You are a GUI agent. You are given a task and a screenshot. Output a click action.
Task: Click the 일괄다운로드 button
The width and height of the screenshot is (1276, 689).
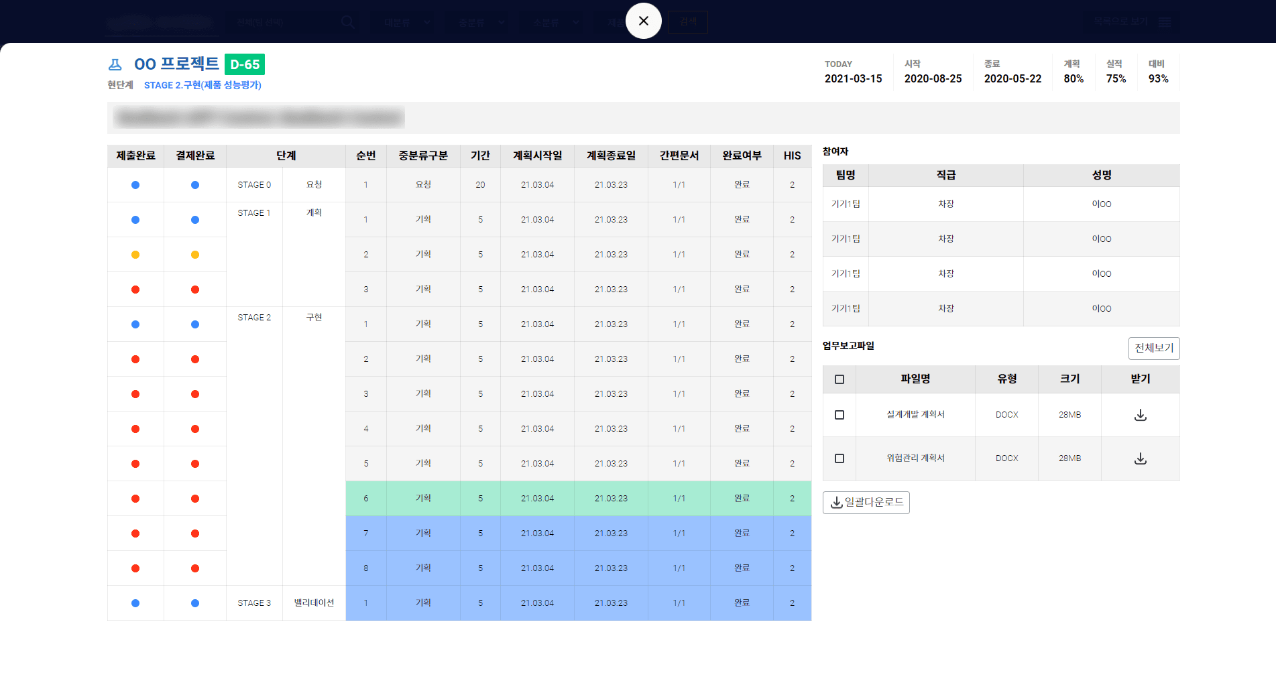point(866,502)
